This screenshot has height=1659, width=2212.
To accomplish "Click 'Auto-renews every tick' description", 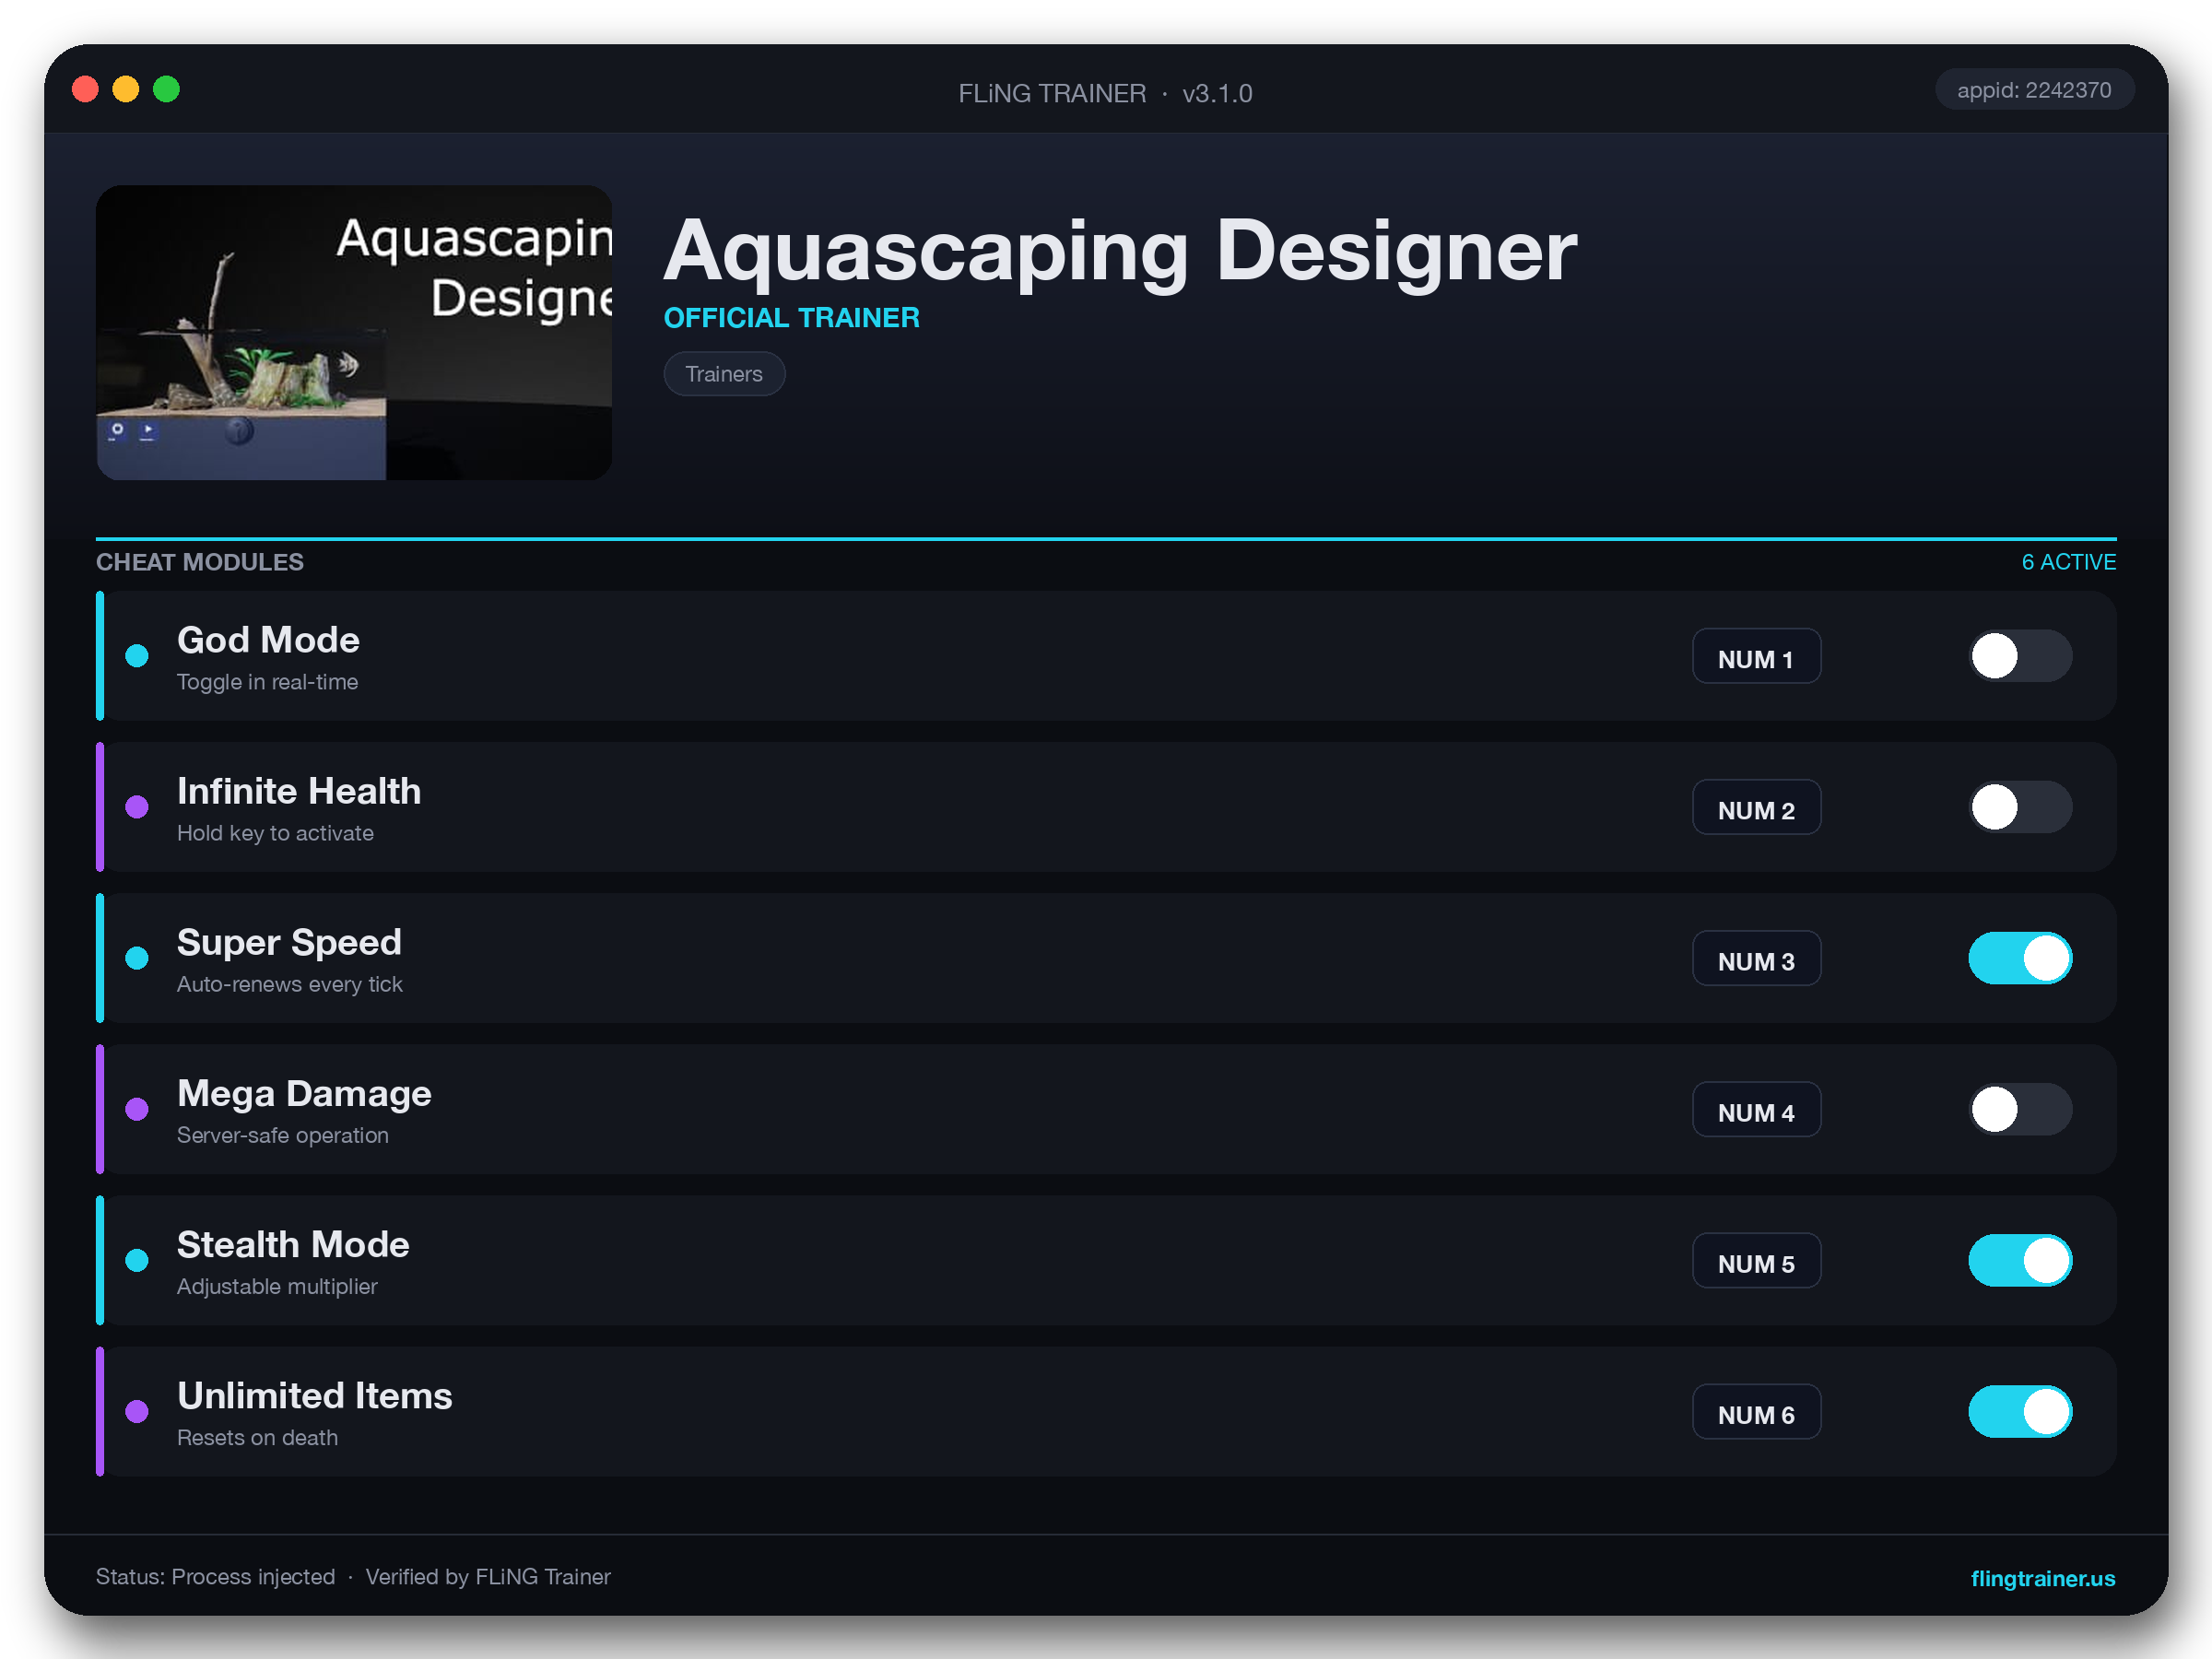I will pyautogui.click(x=289, y=984).
